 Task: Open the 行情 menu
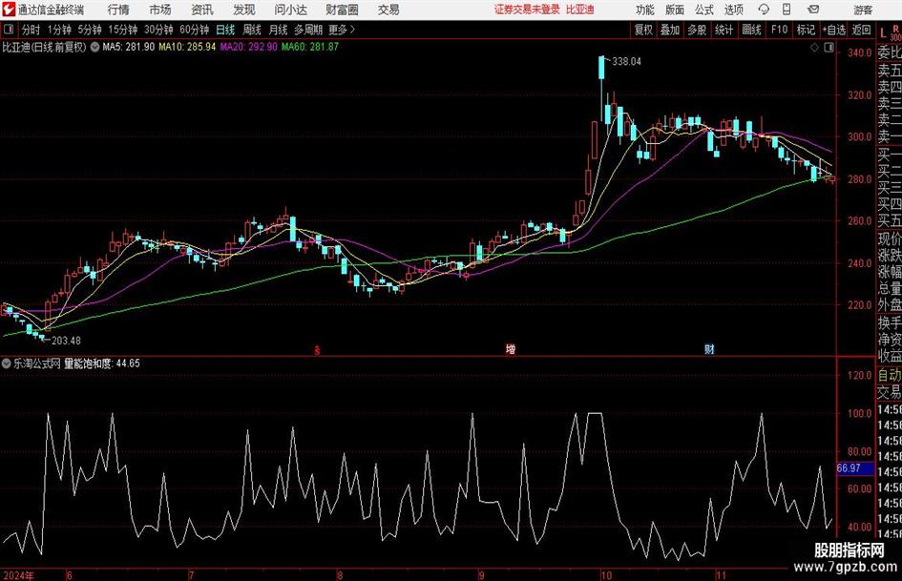tap(118, 10)
